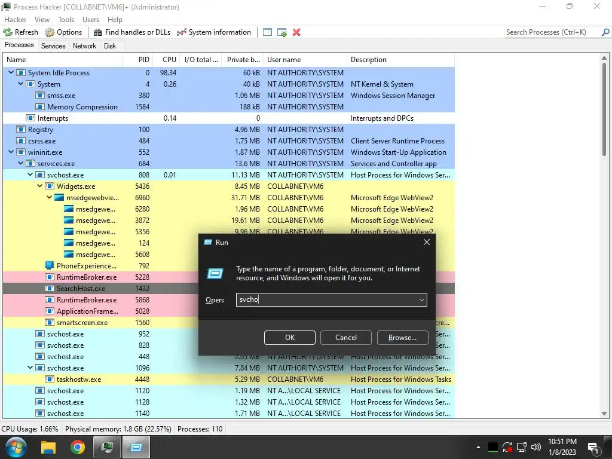Viewport: 612px width, 459px height.
Task: Sort by the User name column header
Action: (305, 60)
